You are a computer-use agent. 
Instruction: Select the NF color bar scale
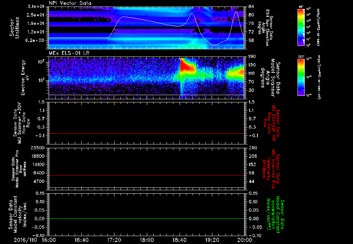301,27
